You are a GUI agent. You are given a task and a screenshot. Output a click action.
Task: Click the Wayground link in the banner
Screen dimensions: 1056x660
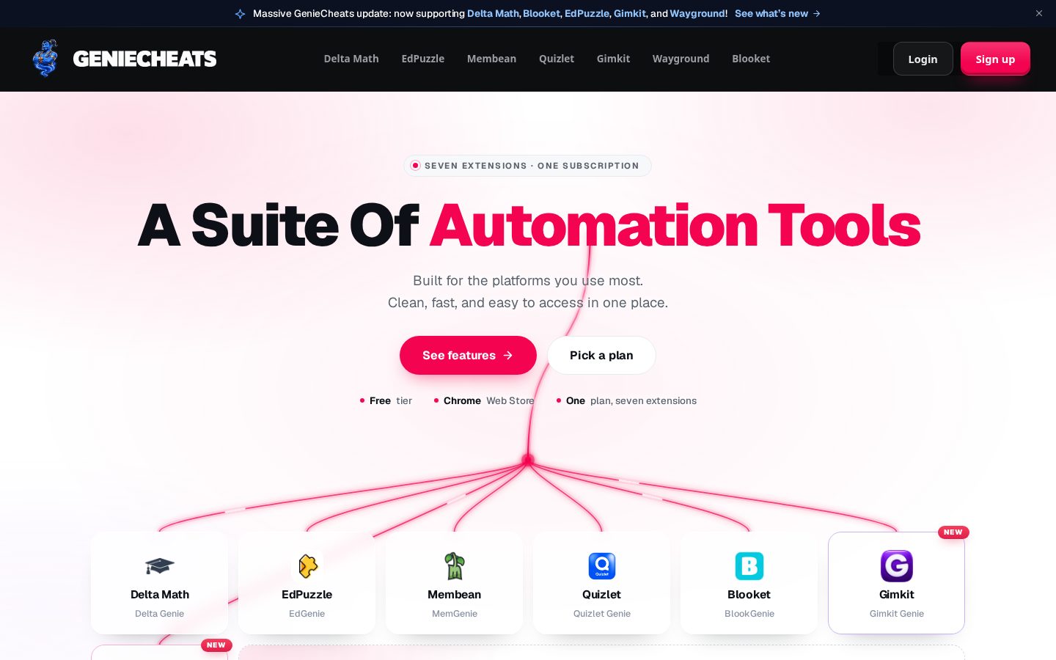click(x=697, y=13)
